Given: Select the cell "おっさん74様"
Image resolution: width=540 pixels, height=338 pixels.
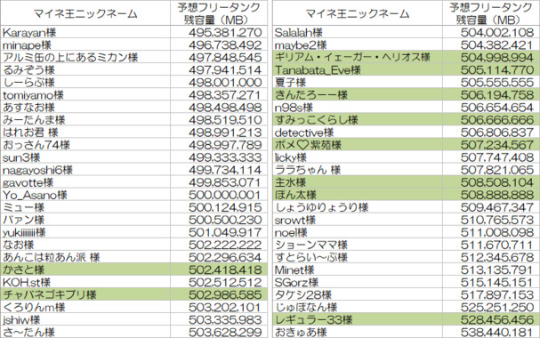Looking at the screenshot, I should pos(85,145).
